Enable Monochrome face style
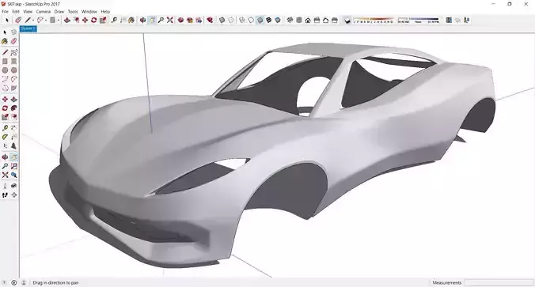 tap(278, 21)
